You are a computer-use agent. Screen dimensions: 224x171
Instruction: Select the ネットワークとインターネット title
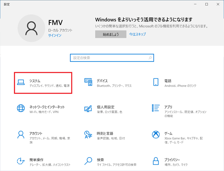[x=47, y=107]
